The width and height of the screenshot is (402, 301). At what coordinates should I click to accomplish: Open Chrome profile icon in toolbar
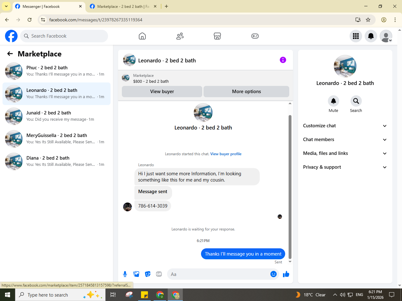tap(384, 20)
